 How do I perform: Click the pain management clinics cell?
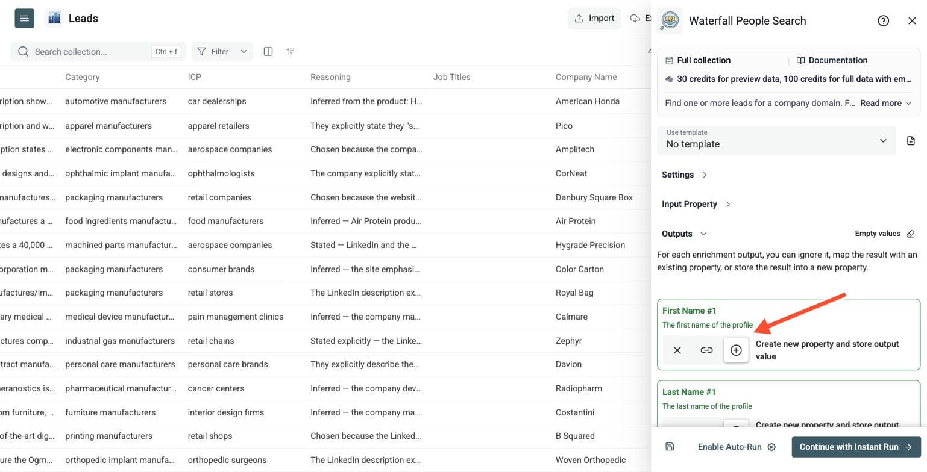236,317
